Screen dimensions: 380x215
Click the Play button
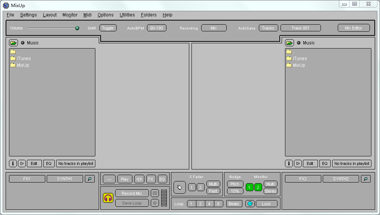point(125,179)
